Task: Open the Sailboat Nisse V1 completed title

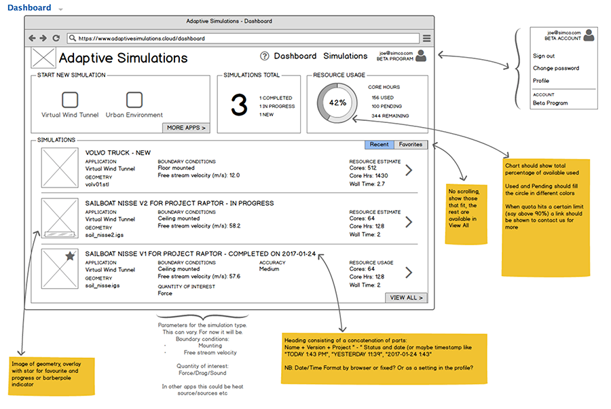Action: tap(200, 254)
